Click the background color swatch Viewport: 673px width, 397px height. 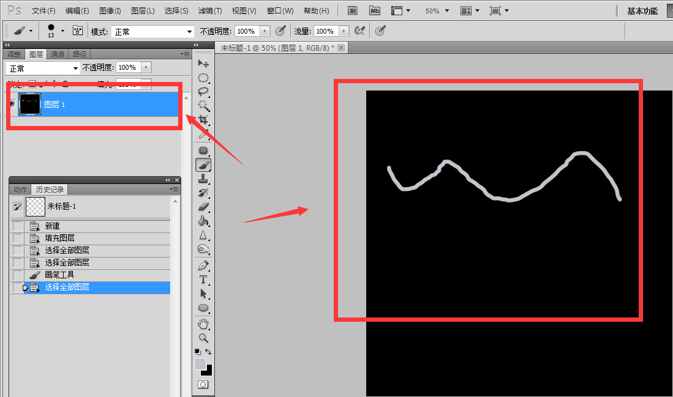209,372
